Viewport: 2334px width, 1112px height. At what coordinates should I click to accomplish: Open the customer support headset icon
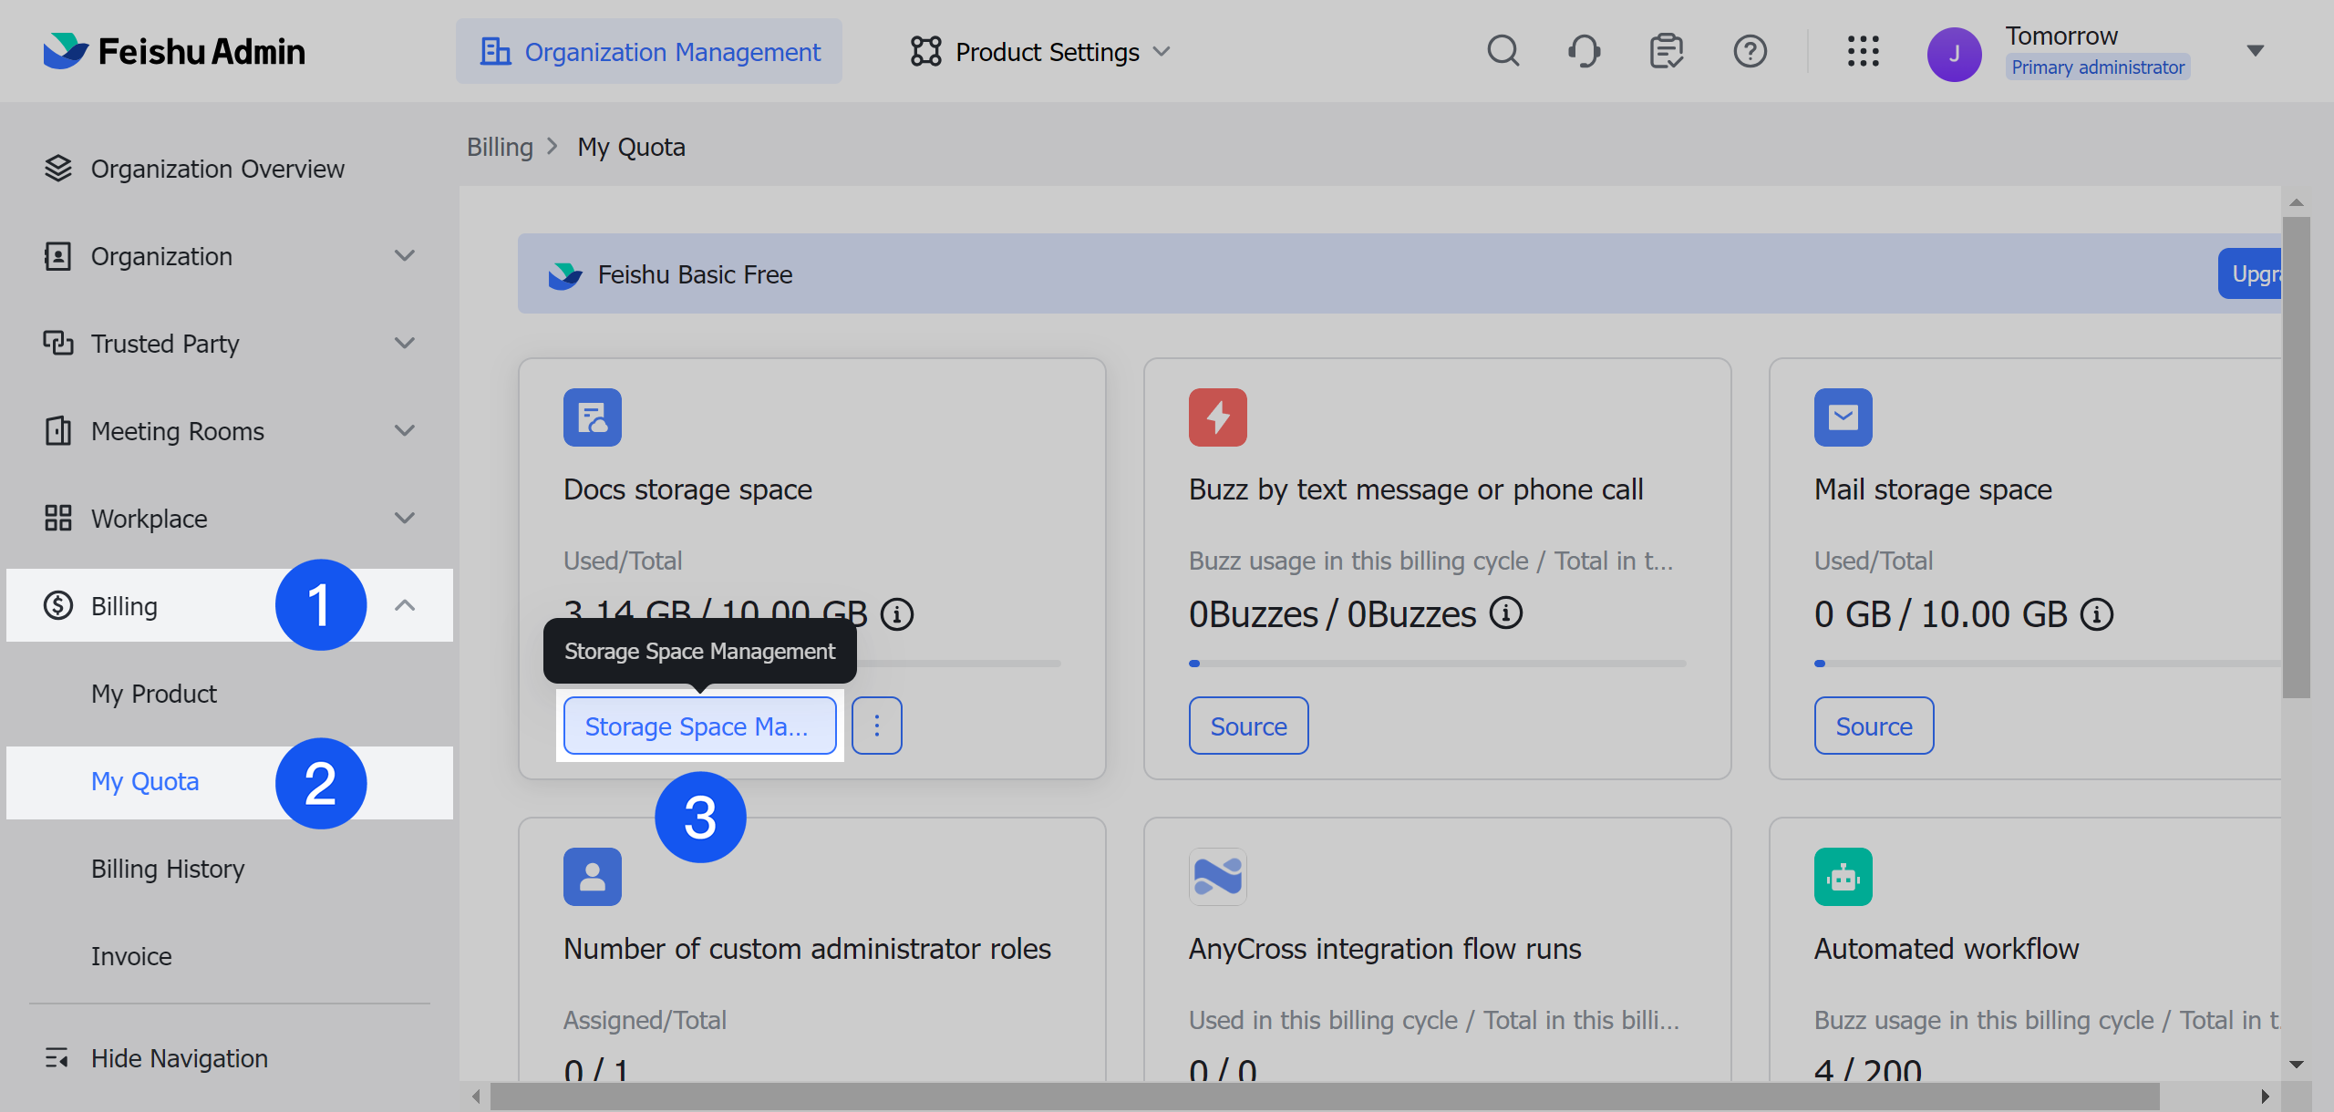pyautogui.click(x=1585, y=51)
